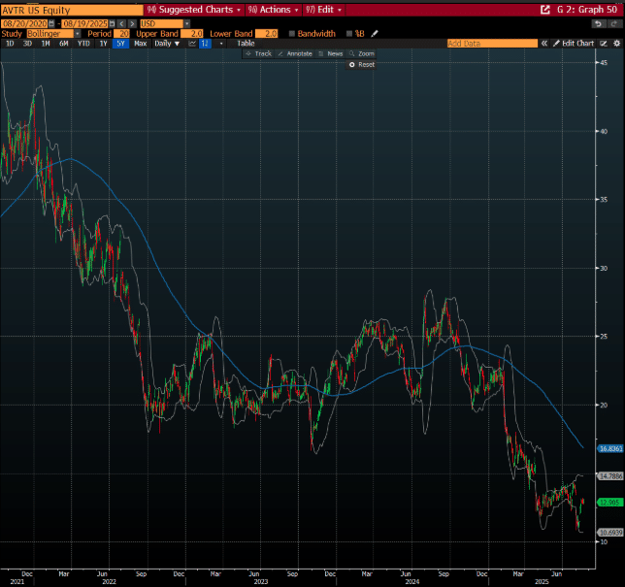Image resolution: width=625 pixels, height=587 pixels.
Task: Click the AVTR US Equity security field
Action: (72, 10)
